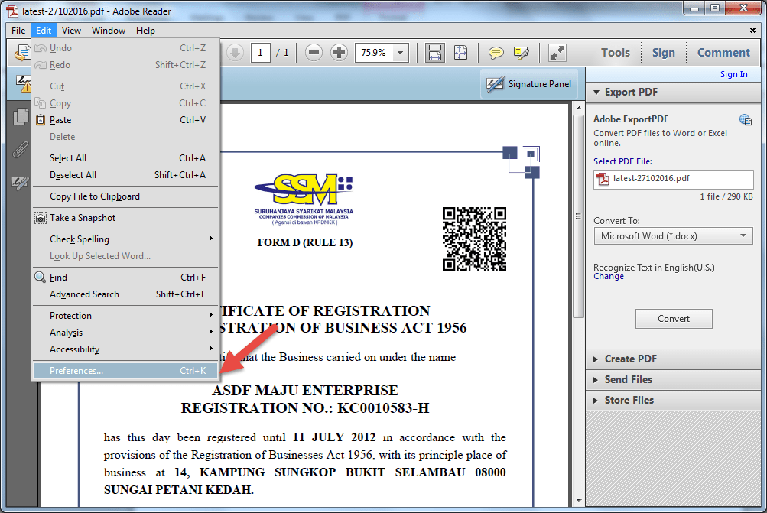The width and height of the screenshot is (767, 513).
Task: Click the Sign In link
Action: pyautogui.click(x=733, y=73)
